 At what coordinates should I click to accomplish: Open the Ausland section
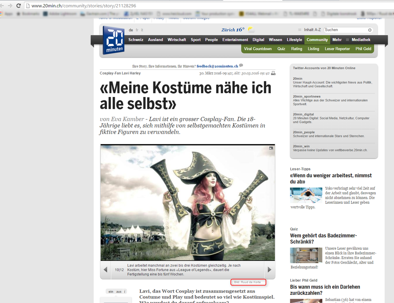click(x=155, y=40)
